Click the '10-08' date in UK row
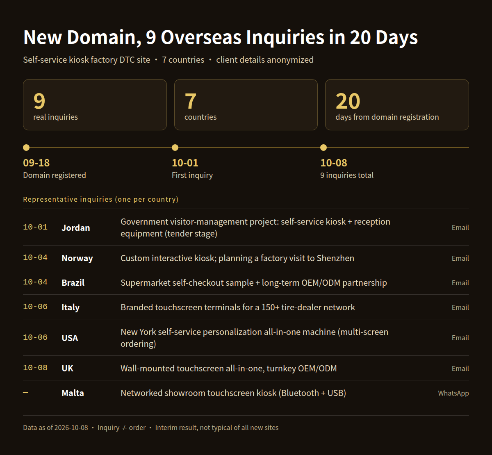Screen dimensions: 492x455 (35, 368)
